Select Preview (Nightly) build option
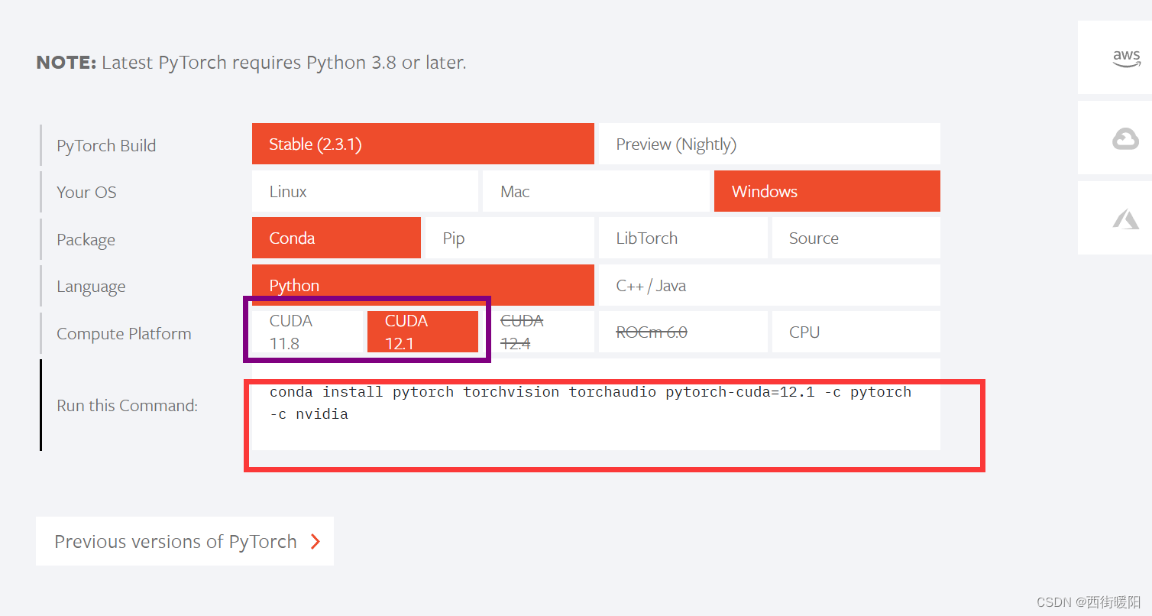 click(769, 144)
